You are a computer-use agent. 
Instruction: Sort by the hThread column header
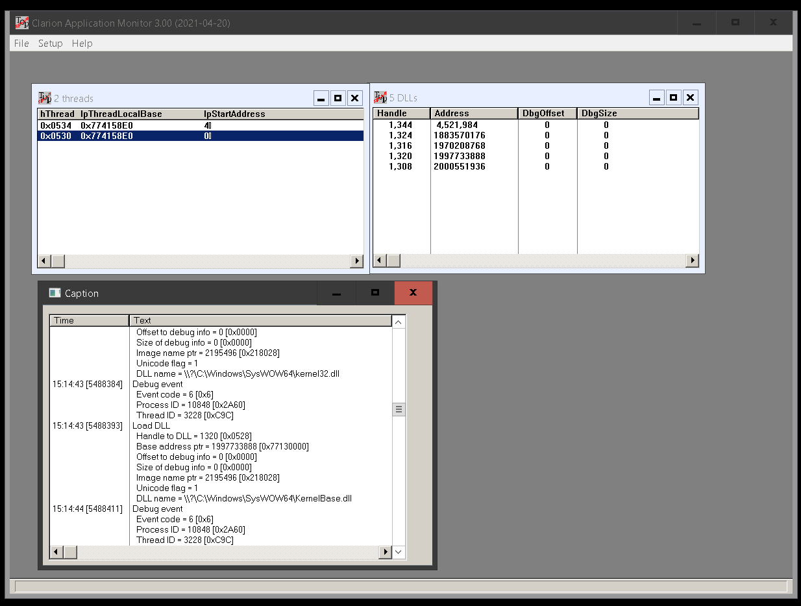pyautogui.click(x=57, y=114)
